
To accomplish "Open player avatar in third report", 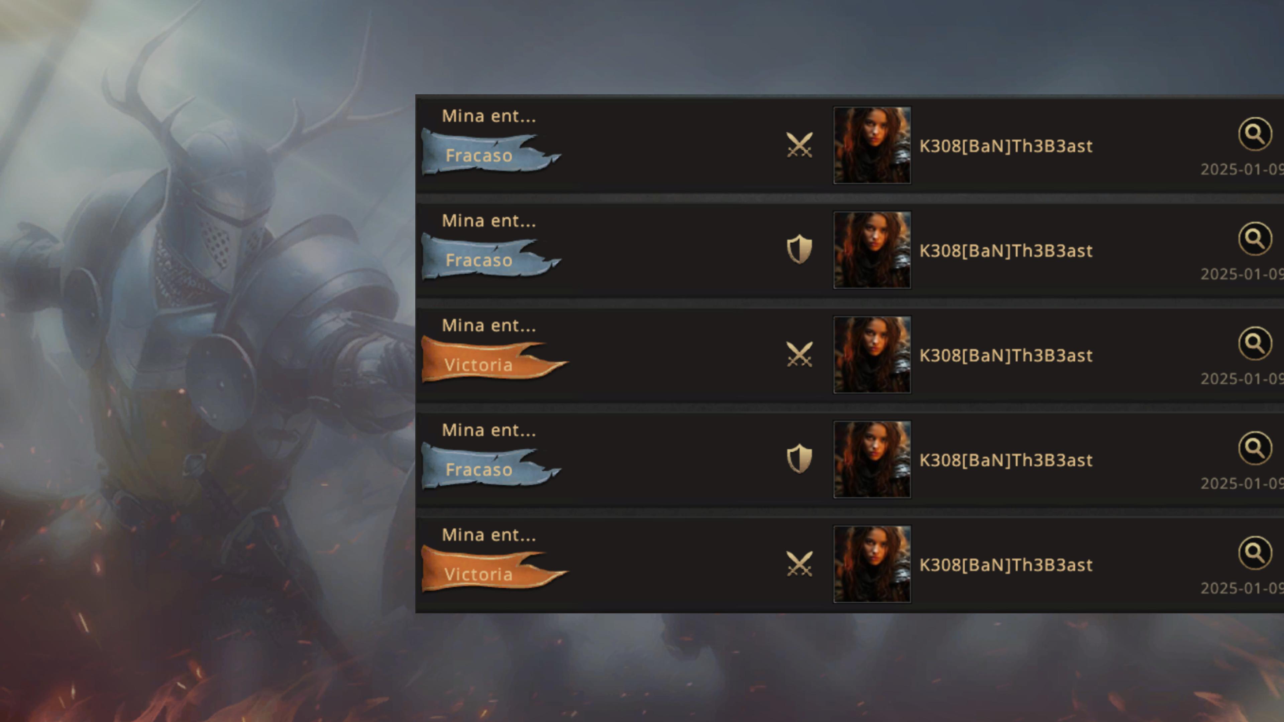I will (x=872, y=354).
